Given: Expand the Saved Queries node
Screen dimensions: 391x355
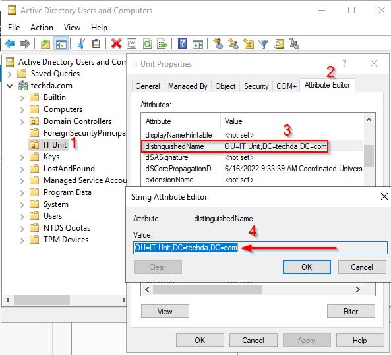Looking at the screenshot, I should pos(10,74).
